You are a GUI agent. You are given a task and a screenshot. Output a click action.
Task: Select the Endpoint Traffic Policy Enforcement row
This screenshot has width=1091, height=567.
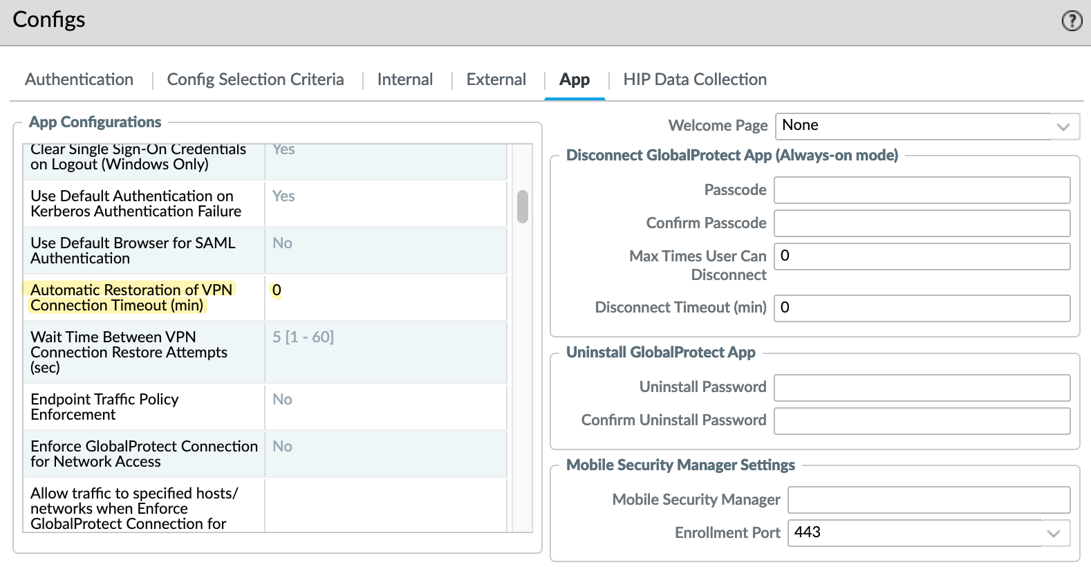pyautogui.click(x=265, y=407)
